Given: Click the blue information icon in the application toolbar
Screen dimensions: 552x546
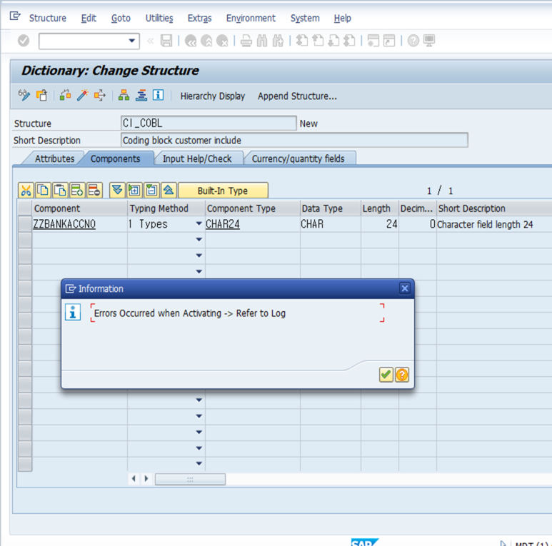Looking at the screenshot, I should (x=158, y=95).
